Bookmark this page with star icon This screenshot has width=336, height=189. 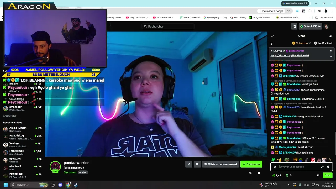pos(288,11)
